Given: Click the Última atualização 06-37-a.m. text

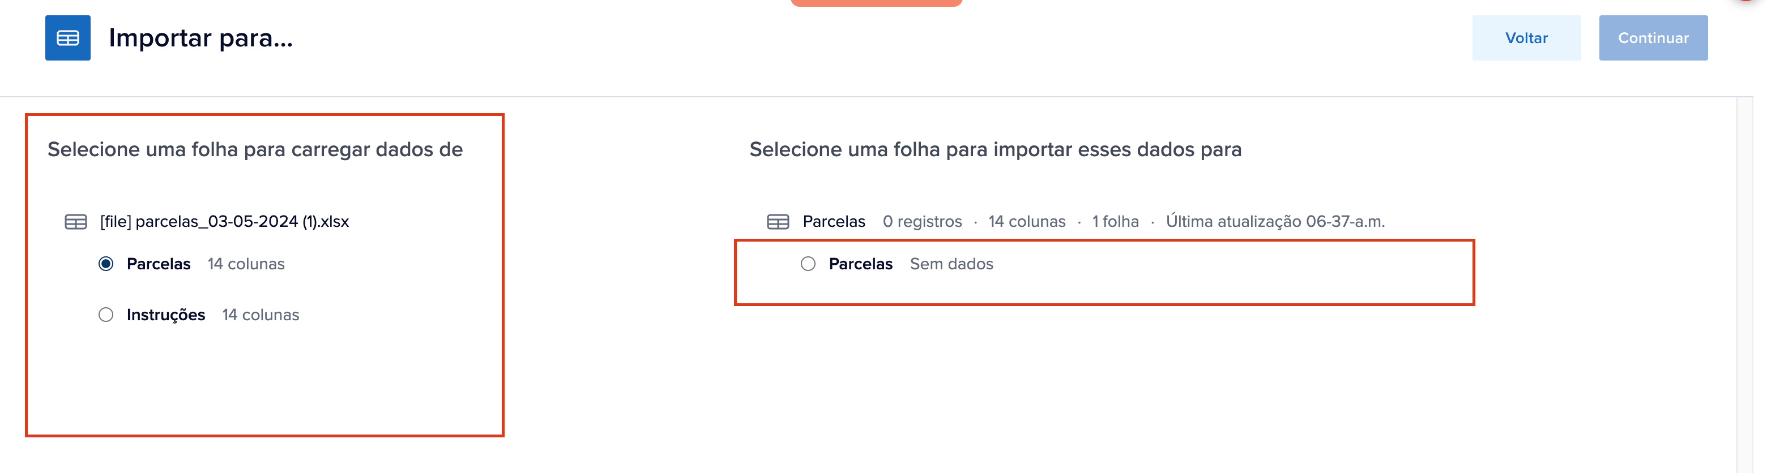Looking at the screenshot, I should (1274, 221).
